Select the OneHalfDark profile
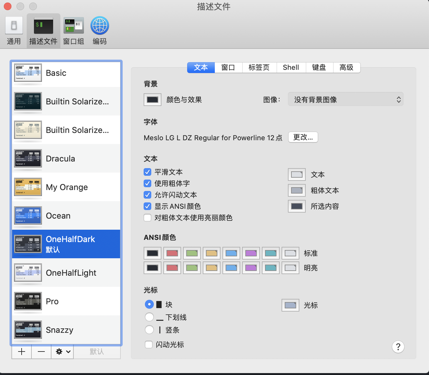The image size is (429, 375). (66, 244)
